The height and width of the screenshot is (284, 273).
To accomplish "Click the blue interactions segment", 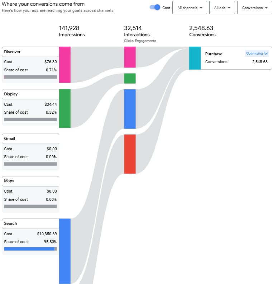I will click(x=130, y=109).
